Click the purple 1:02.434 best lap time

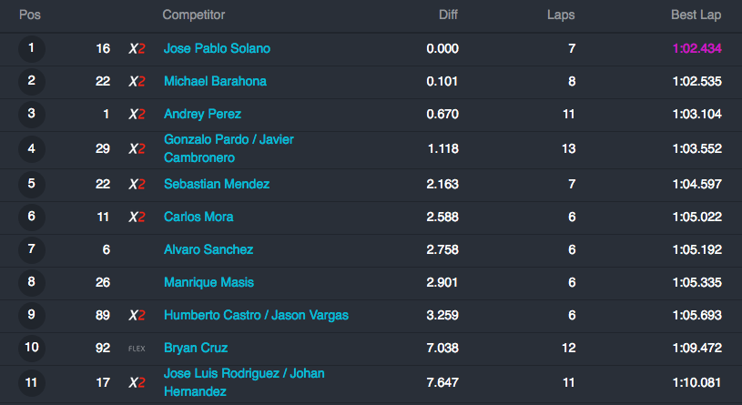(696, 48)
